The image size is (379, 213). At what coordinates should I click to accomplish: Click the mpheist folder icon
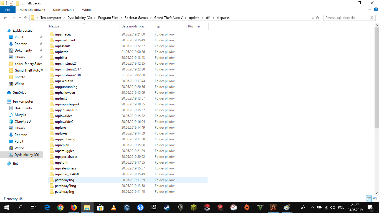tap(52, 98)
